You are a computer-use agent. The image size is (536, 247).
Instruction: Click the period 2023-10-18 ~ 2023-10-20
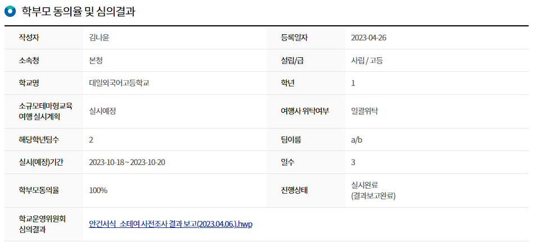pos(127,162)
